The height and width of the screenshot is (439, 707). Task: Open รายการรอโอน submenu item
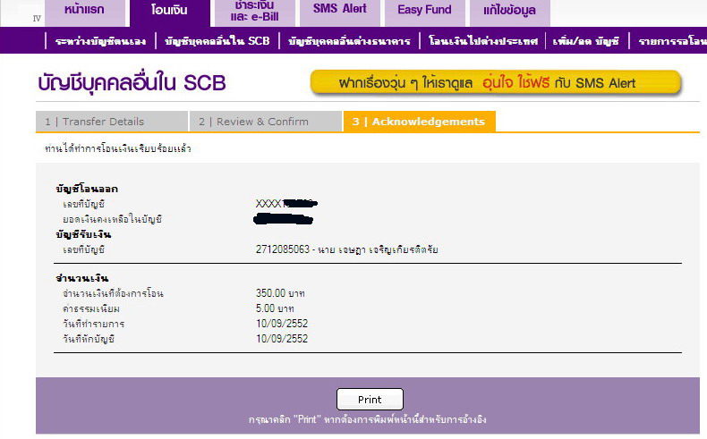(672, 41)
